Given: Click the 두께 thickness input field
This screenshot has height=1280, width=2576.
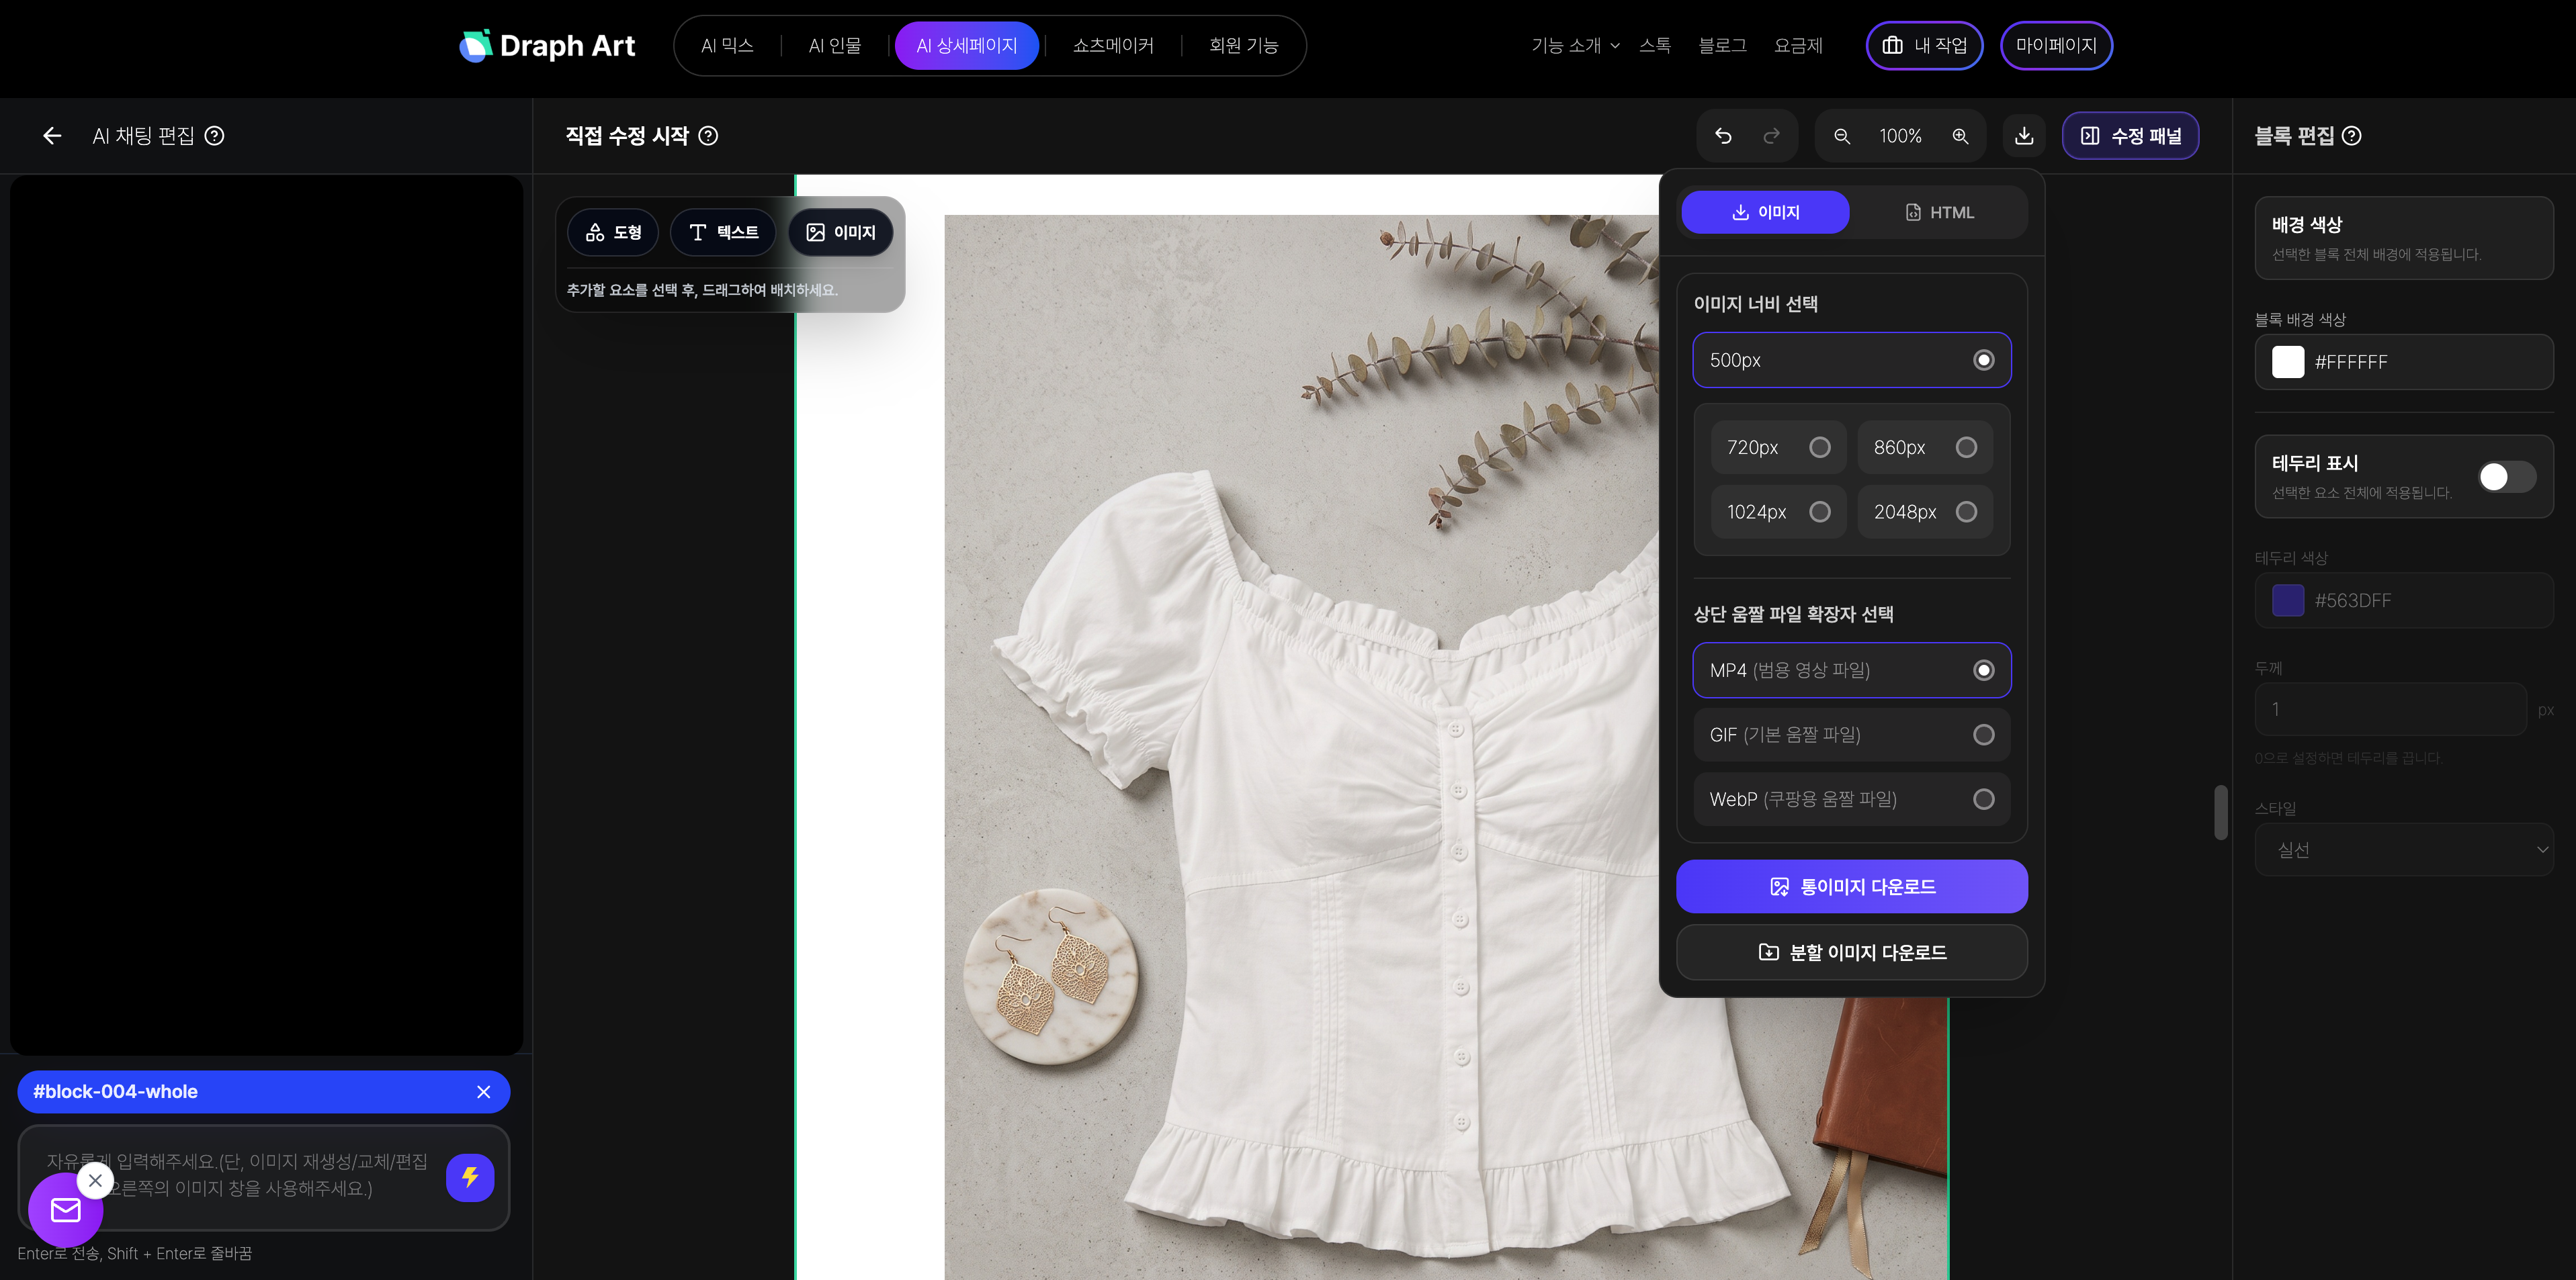Looking at the screenshot, I should [2391, 709].
